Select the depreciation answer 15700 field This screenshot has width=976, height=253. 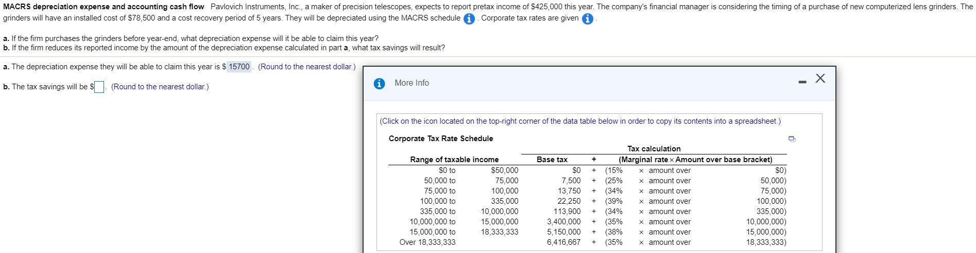tap(239, 67)
